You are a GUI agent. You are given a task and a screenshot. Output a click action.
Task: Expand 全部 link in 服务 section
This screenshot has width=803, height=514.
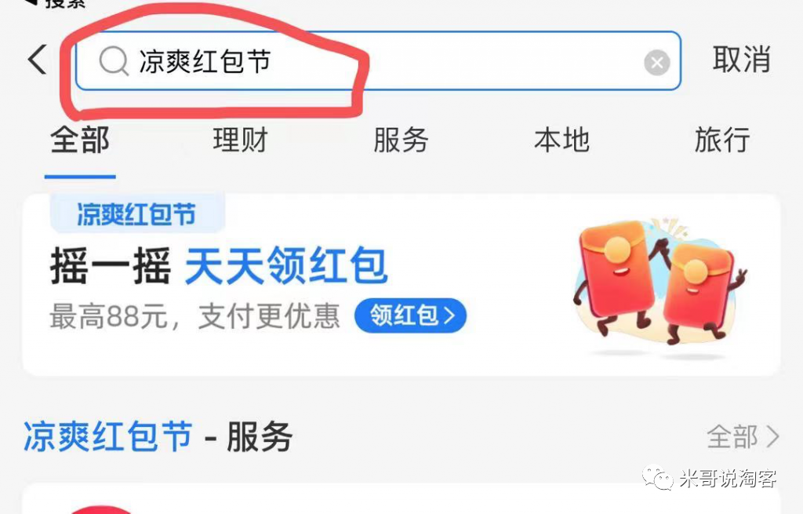click(x=732, y=437)
